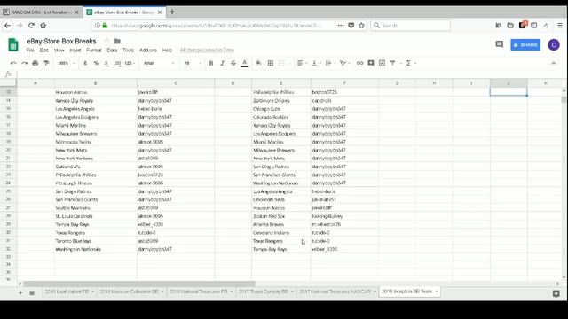Open the comments history
Viewport: 568px width, 319px height.
pyautogui.click(x=500, y=44)
